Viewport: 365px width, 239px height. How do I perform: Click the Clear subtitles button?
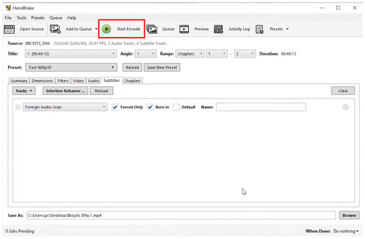pos(343,91)
